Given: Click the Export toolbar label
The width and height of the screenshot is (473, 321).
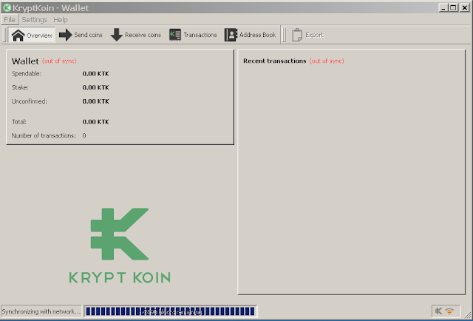Looking at the screenshot, I should pos(314,35).
